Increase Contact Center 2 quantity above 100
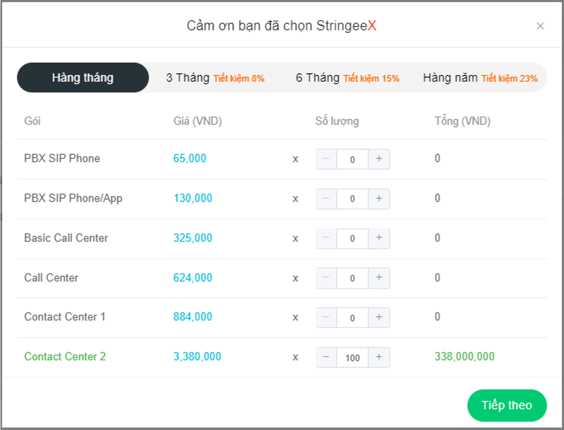Viewport: 564px width, 430px height. coord(379,357)
